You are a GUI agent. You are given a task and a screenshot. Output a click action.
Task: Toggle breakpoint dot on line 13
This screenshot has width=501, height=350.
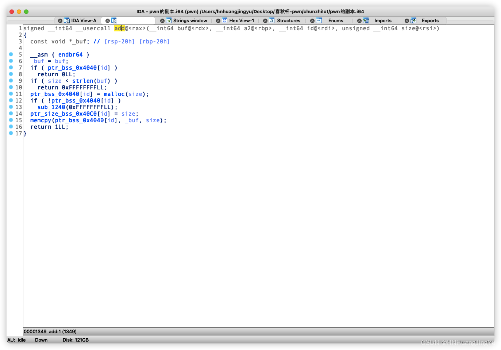pyautogui.click(x=11, y=107)
